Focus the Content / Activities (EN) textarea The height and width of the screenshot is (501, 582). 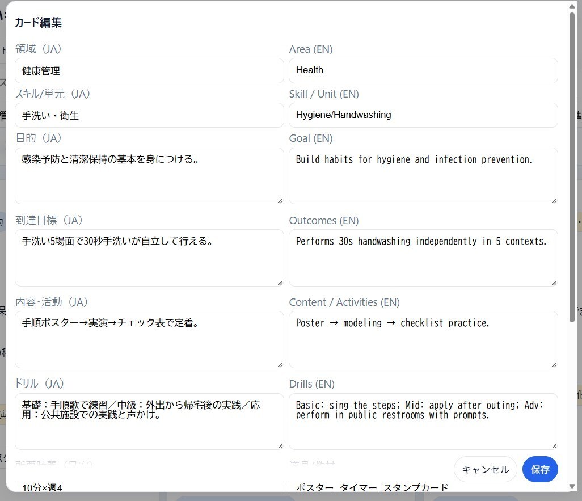423,339
